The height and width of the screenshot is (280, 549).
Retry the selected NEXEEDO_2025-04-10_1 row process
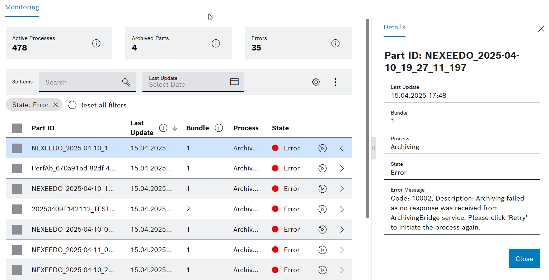pyautogui.click(x=323, y=148)
